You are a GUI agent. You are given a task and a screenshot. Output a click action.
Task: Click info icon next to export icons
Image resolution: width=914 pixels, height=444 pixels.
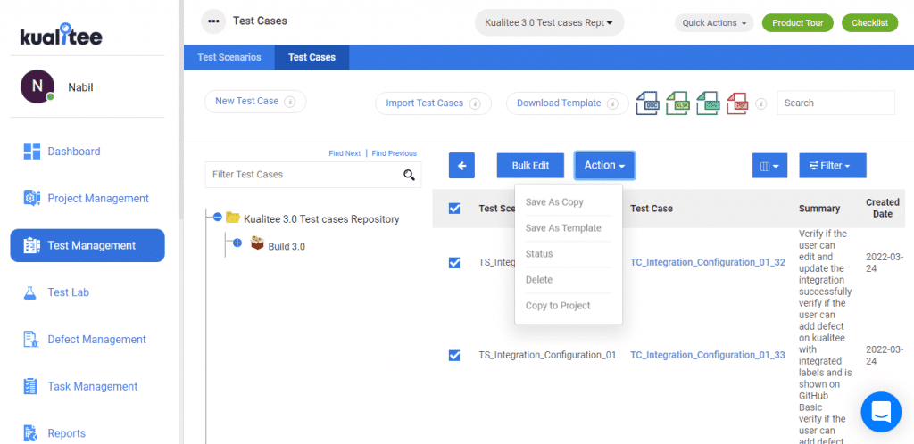(x=760, y=103)
